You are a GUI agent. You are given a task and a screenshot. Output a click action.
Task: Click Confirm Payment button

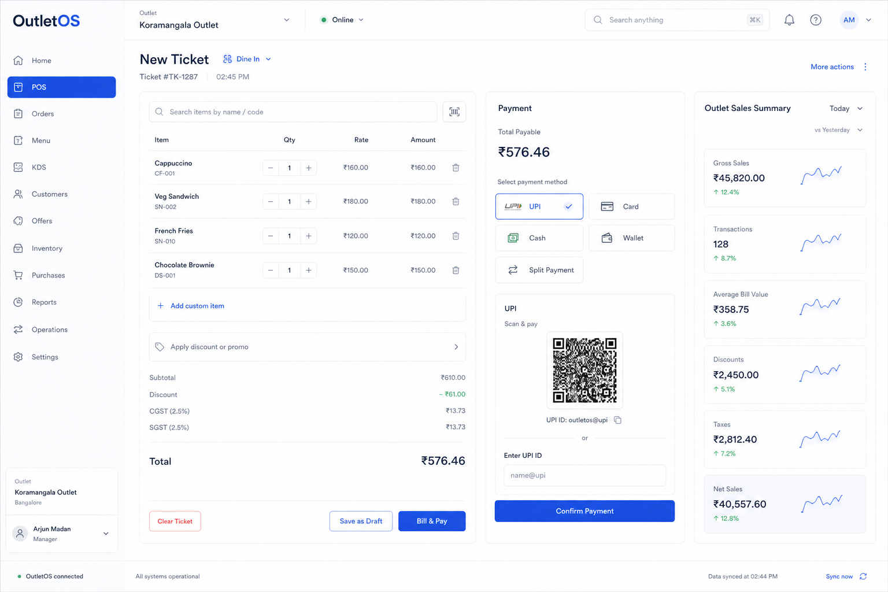584,511
